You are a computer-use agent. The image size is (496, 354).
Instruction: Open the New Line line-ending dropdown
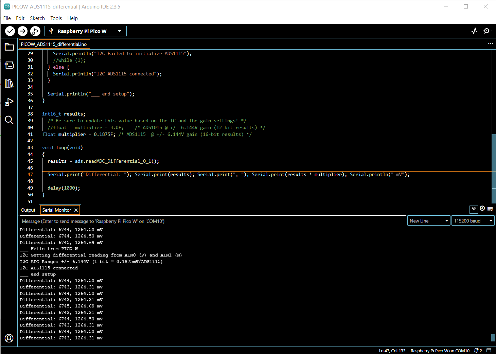[x=429, y=221]
